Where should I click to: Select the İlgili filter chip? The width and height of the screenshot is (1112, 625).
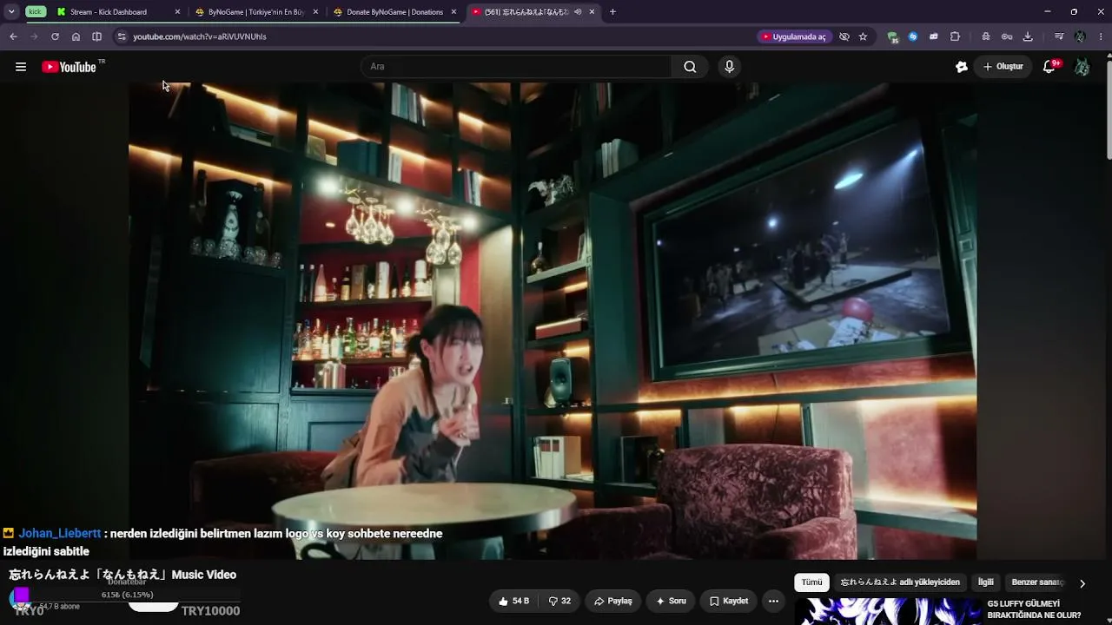pyautogui.click(x=986, y=582)
